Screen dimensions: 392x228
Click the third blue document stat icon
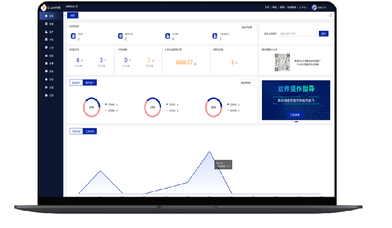click(x=167, y=36)
